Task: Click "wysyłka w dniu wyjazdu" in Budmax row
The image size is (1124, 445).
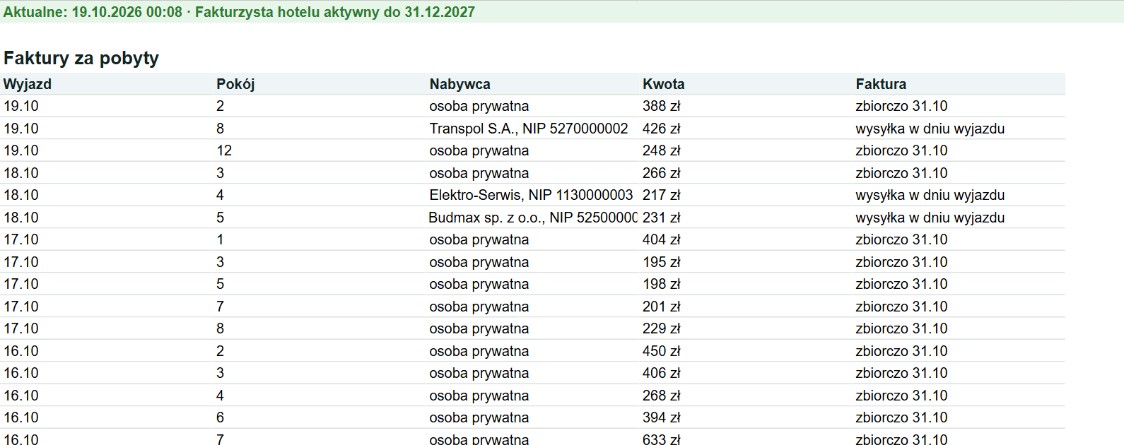Action: coord(930,218)
